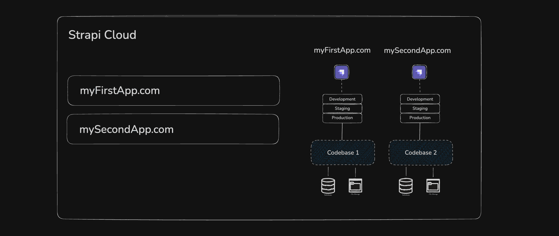Select the Production box under myFirstApp.com
The image size is (559, 236).
click(342, 118)
